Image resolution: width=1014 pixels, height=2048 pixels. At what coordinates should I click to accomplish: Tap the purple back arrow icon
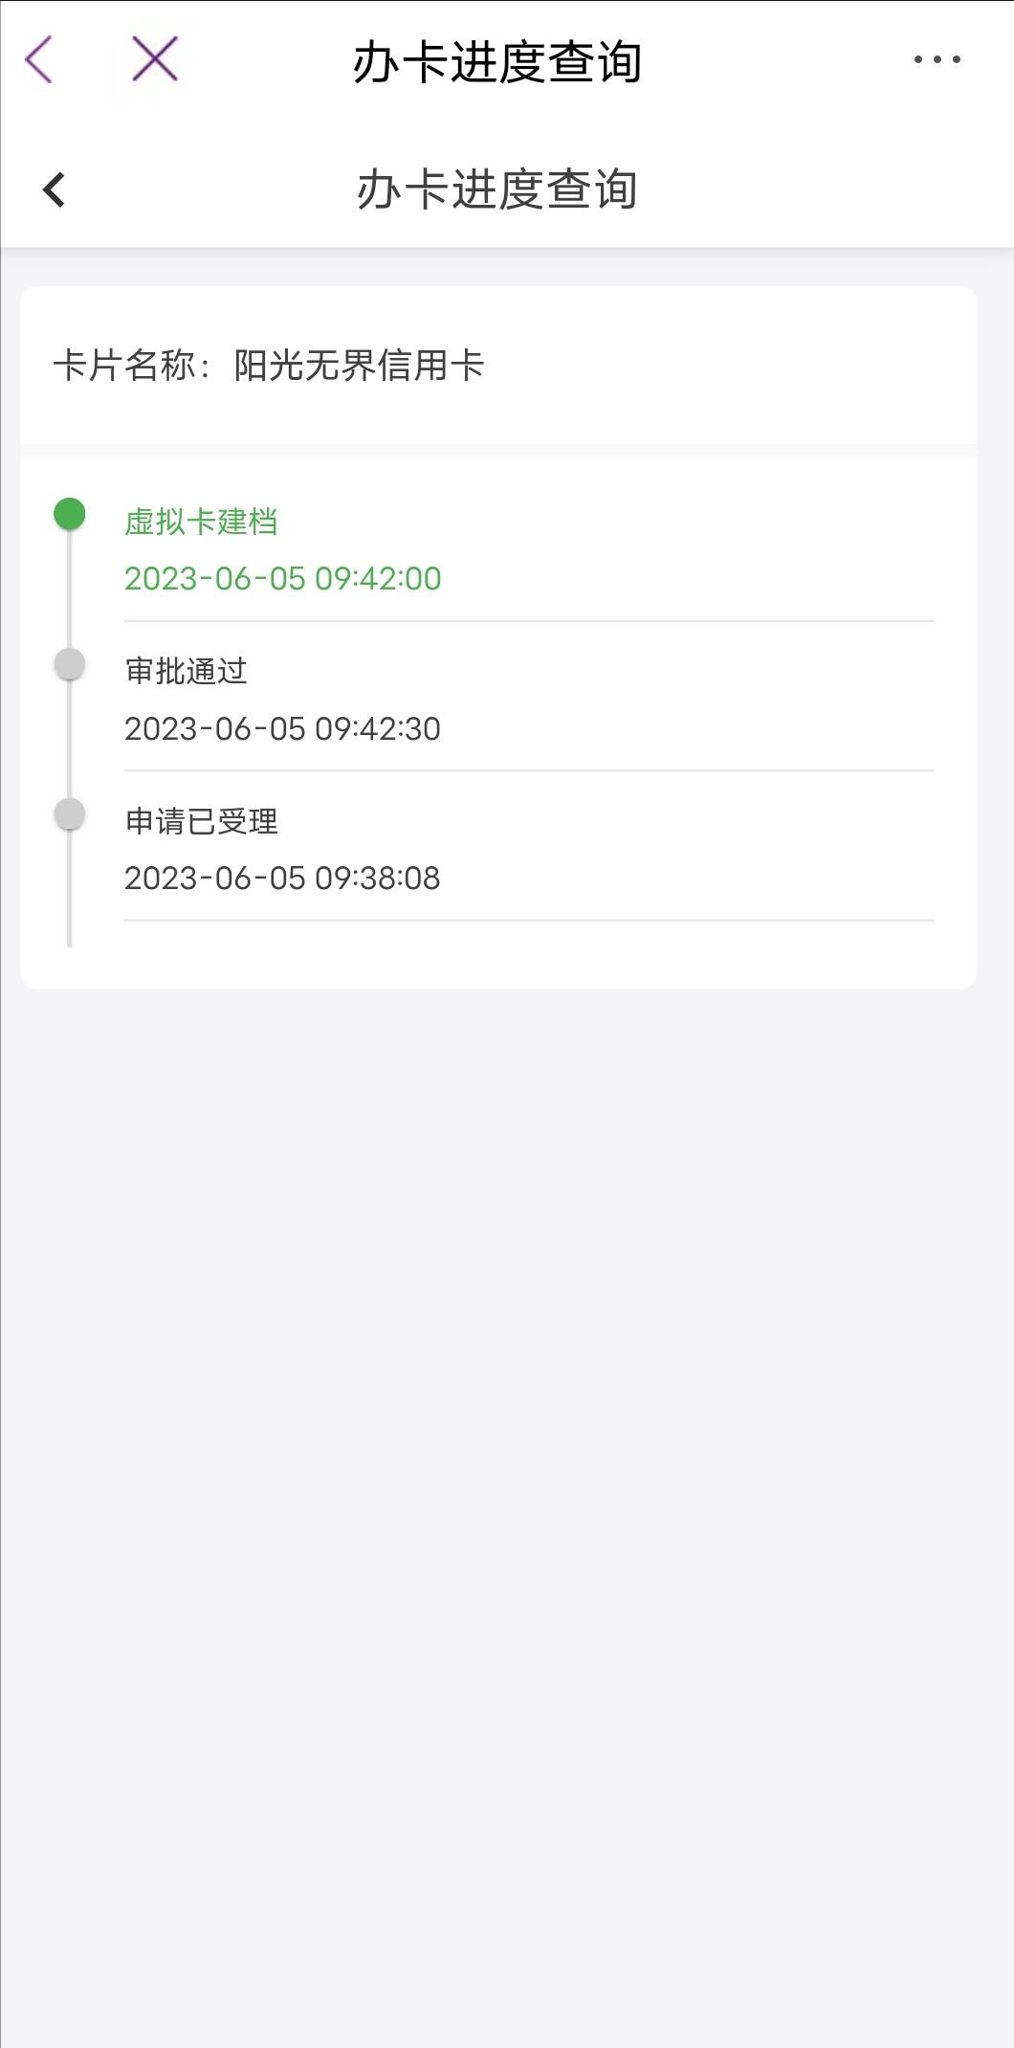pos(38,60)
